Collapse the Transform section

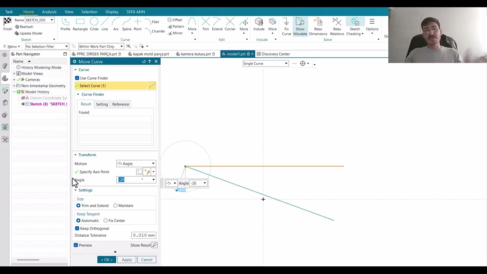click(75, 155)
